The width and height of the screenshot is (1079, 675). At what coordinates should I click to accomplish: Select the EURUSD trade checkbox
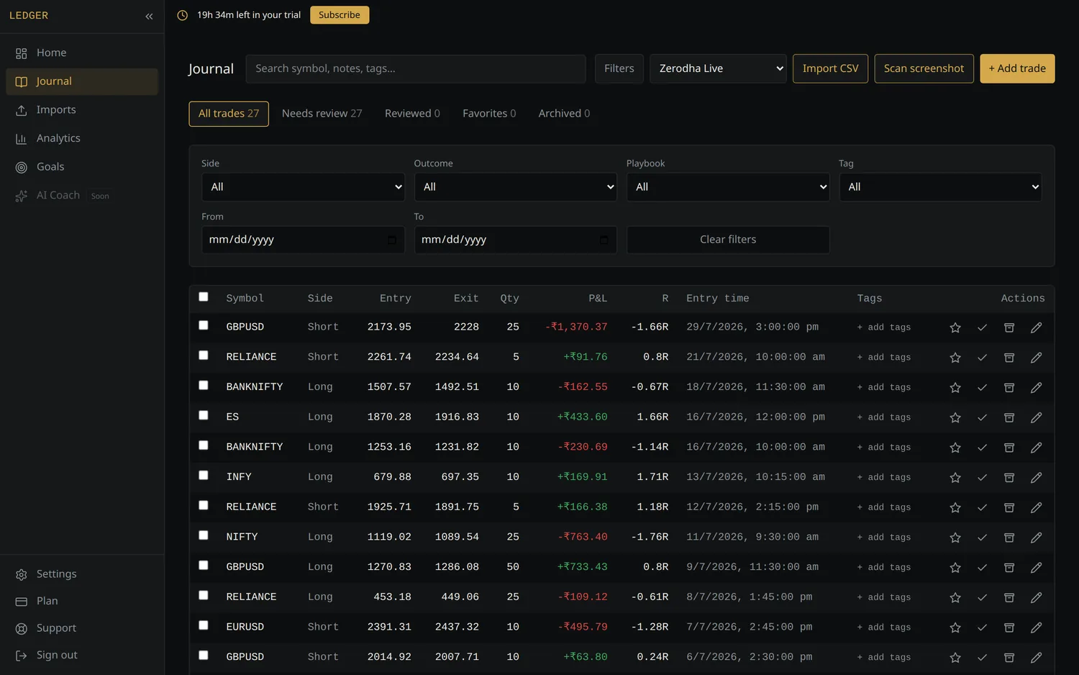[x=204, y=625]
